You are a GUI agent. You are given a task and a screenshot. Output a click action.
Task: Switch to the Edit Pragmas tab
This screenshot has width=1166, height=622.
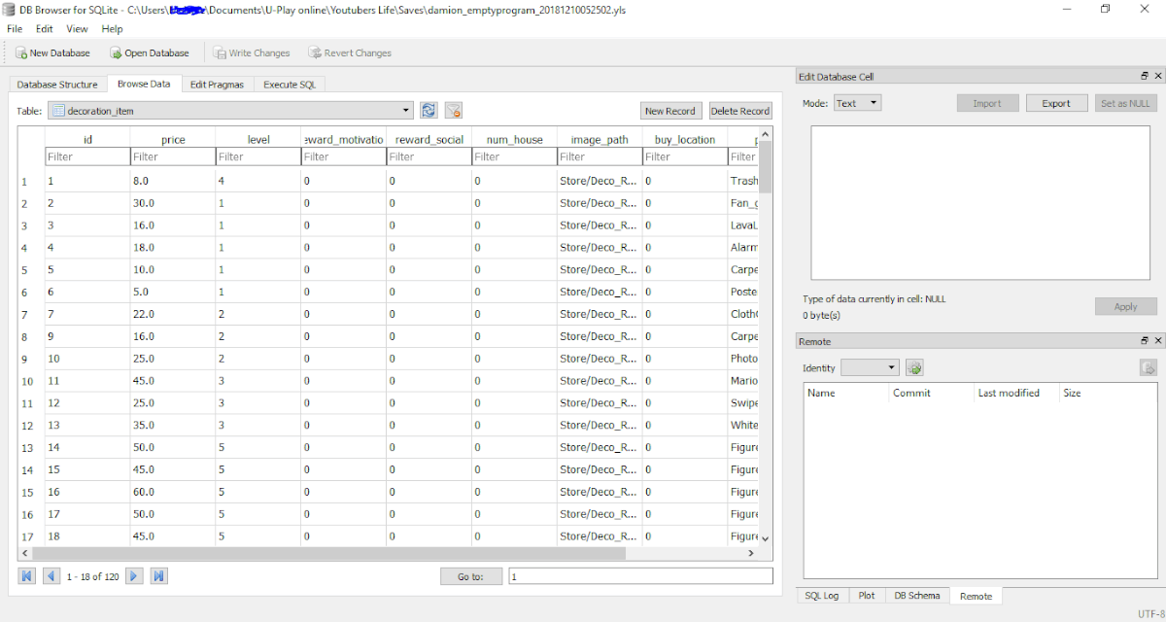pos(217,85)
